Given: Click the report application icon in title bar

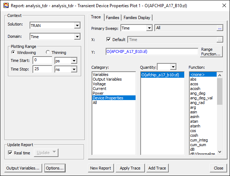Looking at the screenshot, I should click(x=6, y=5).
